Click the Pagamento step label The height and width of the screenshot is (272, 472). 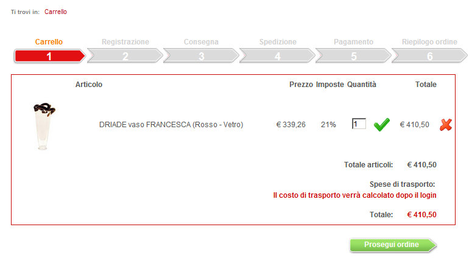pyautogui.click(x=353, y=42)
